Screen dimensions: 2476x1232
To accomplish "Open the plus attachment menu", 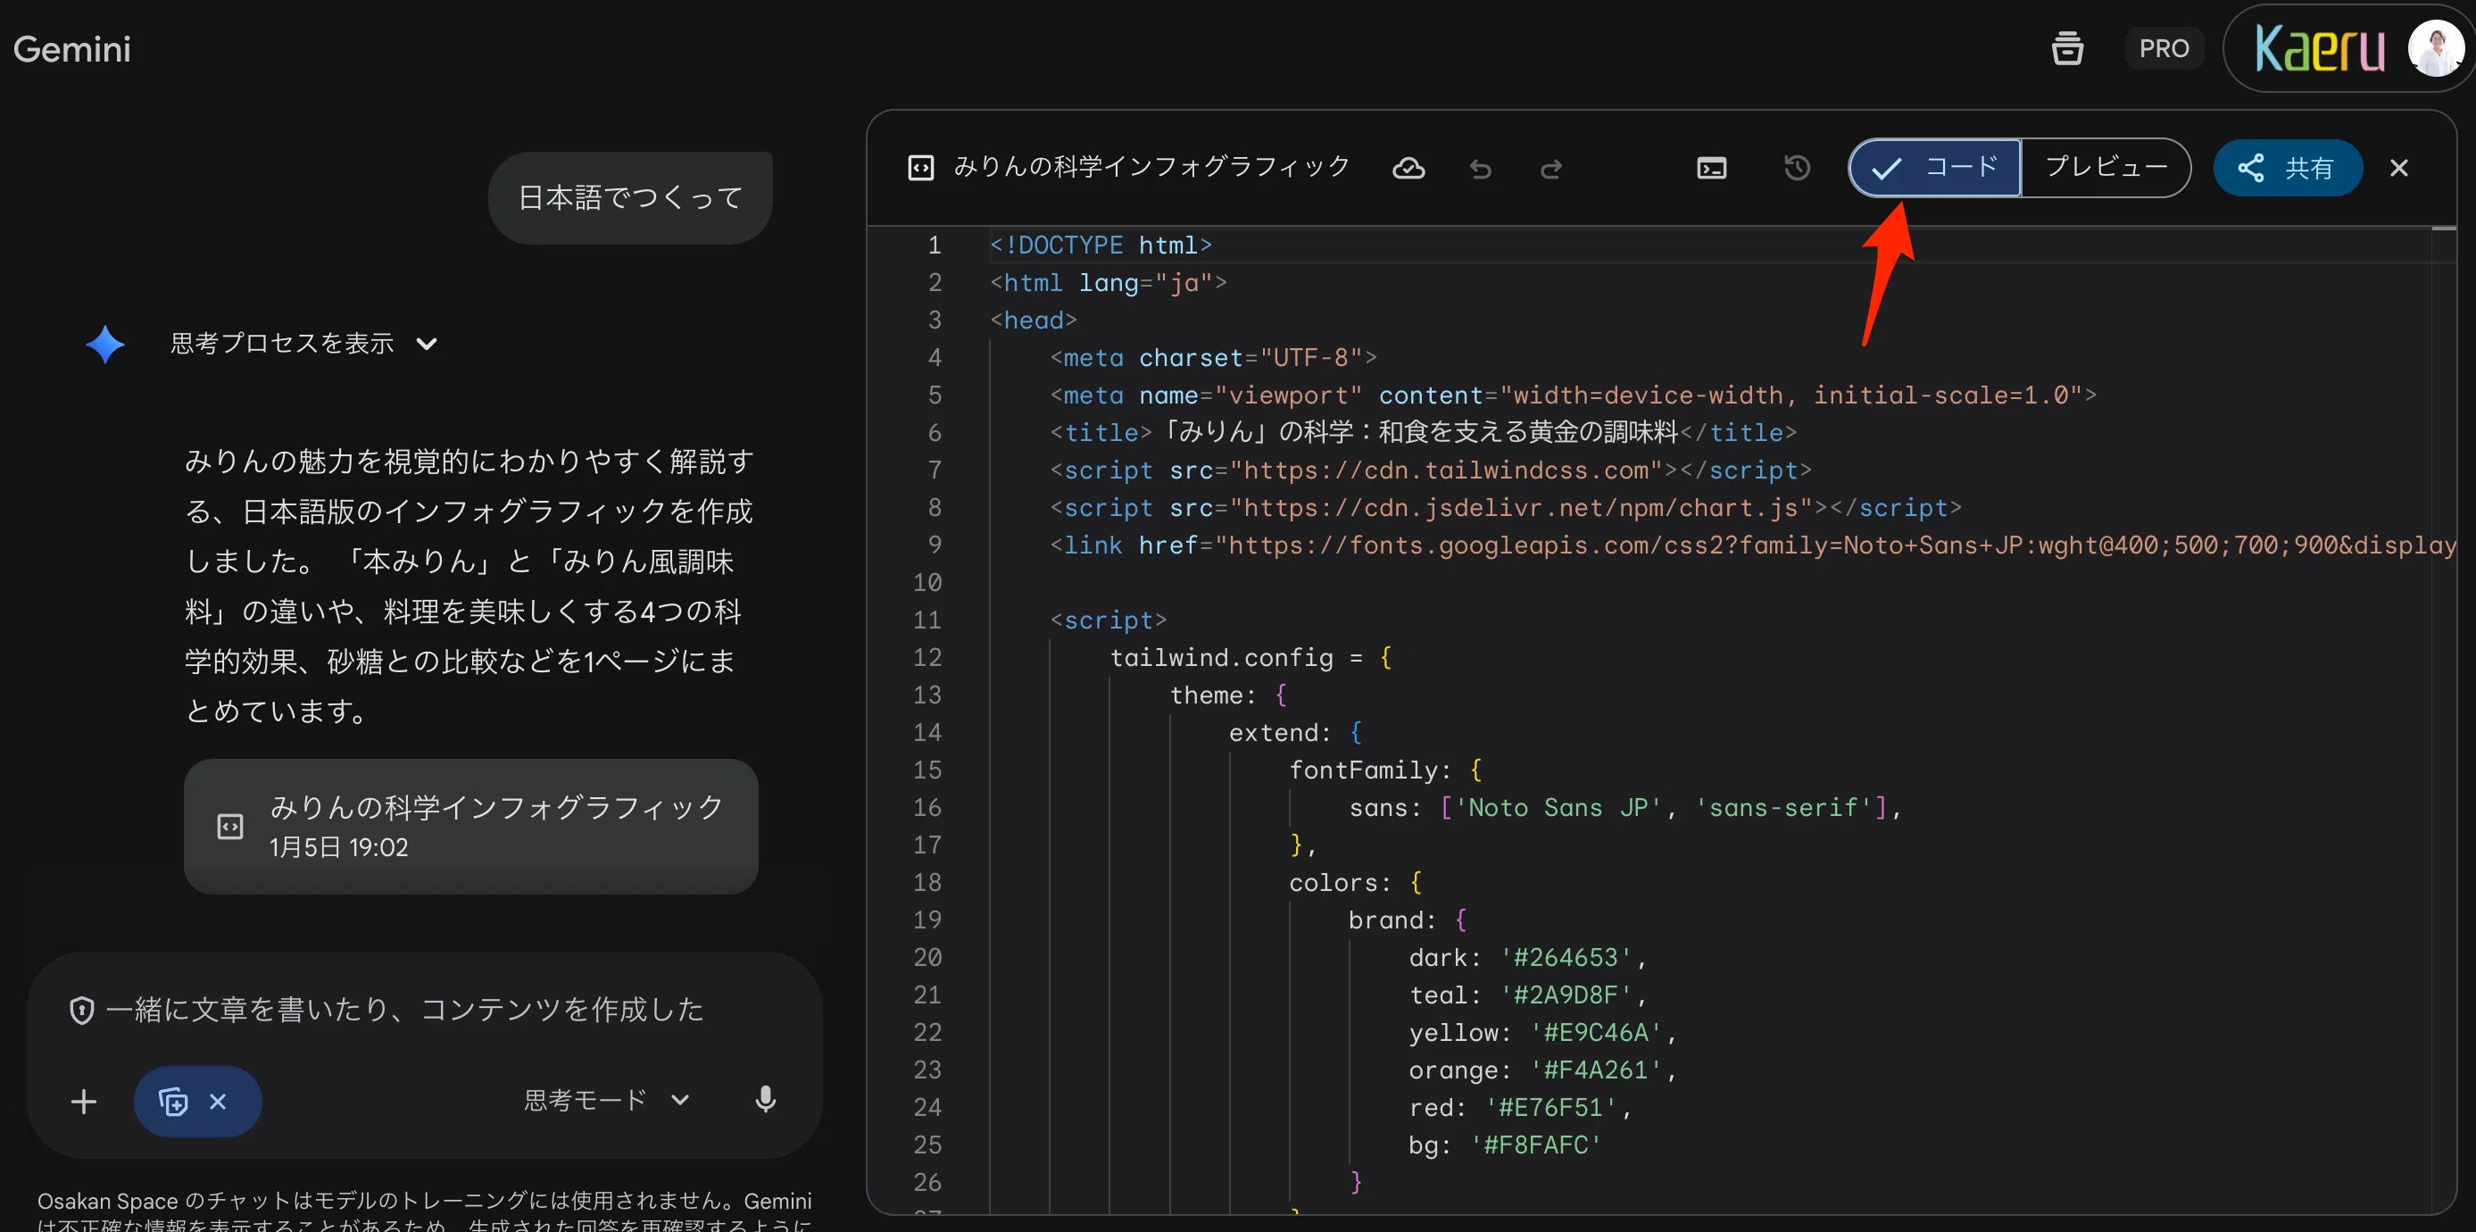I will pos(84,1101).
